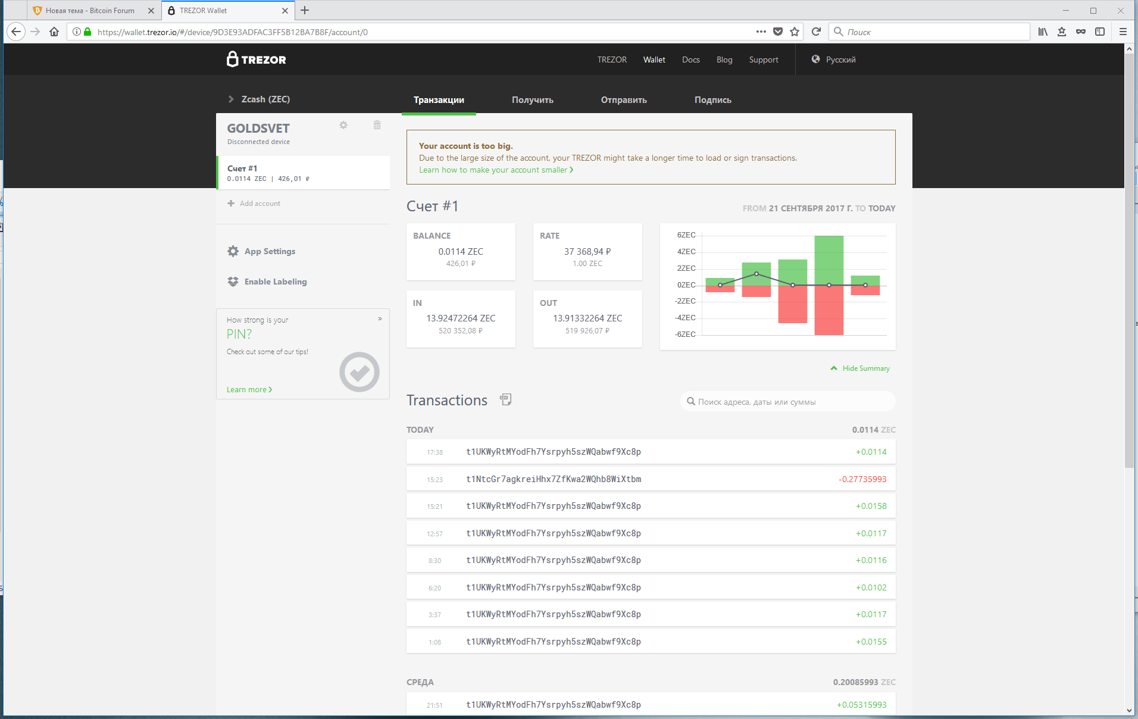Open the Firefox hamburger menu
This screenshot has width=1138, height=719.
1123,32
